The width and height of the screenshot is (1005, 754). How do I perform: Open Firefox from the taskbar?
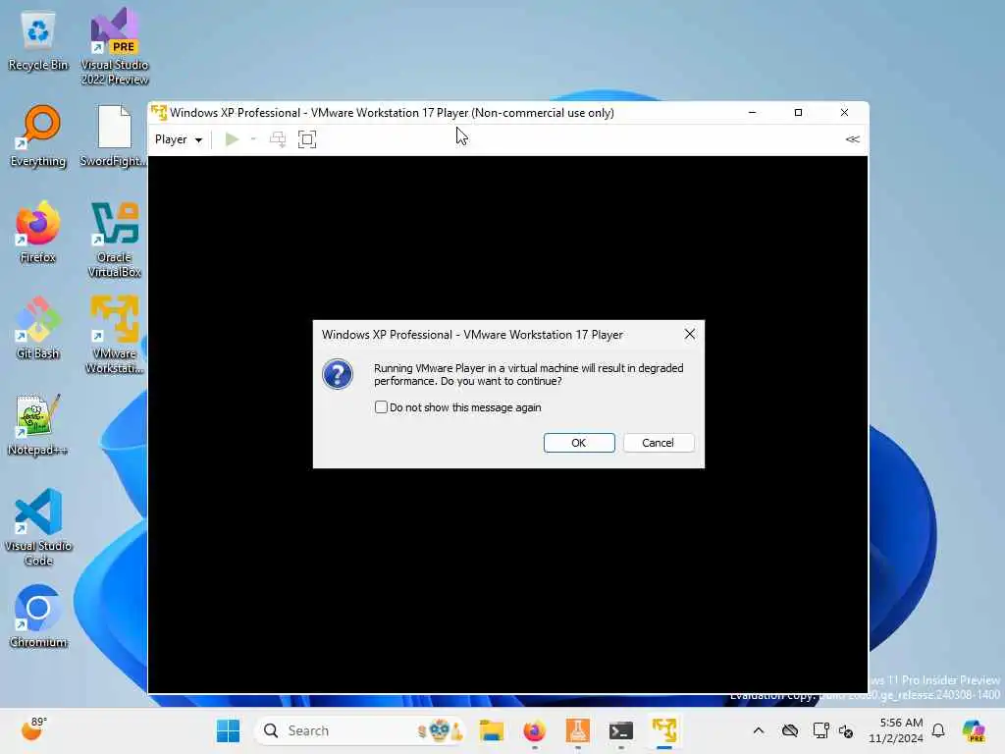[x=535, y=730]
